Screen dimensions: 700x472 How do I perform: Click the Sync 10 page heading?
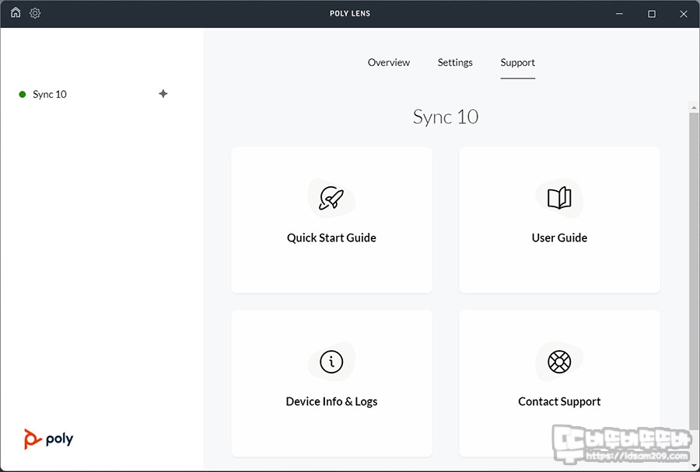pos(446,116)
